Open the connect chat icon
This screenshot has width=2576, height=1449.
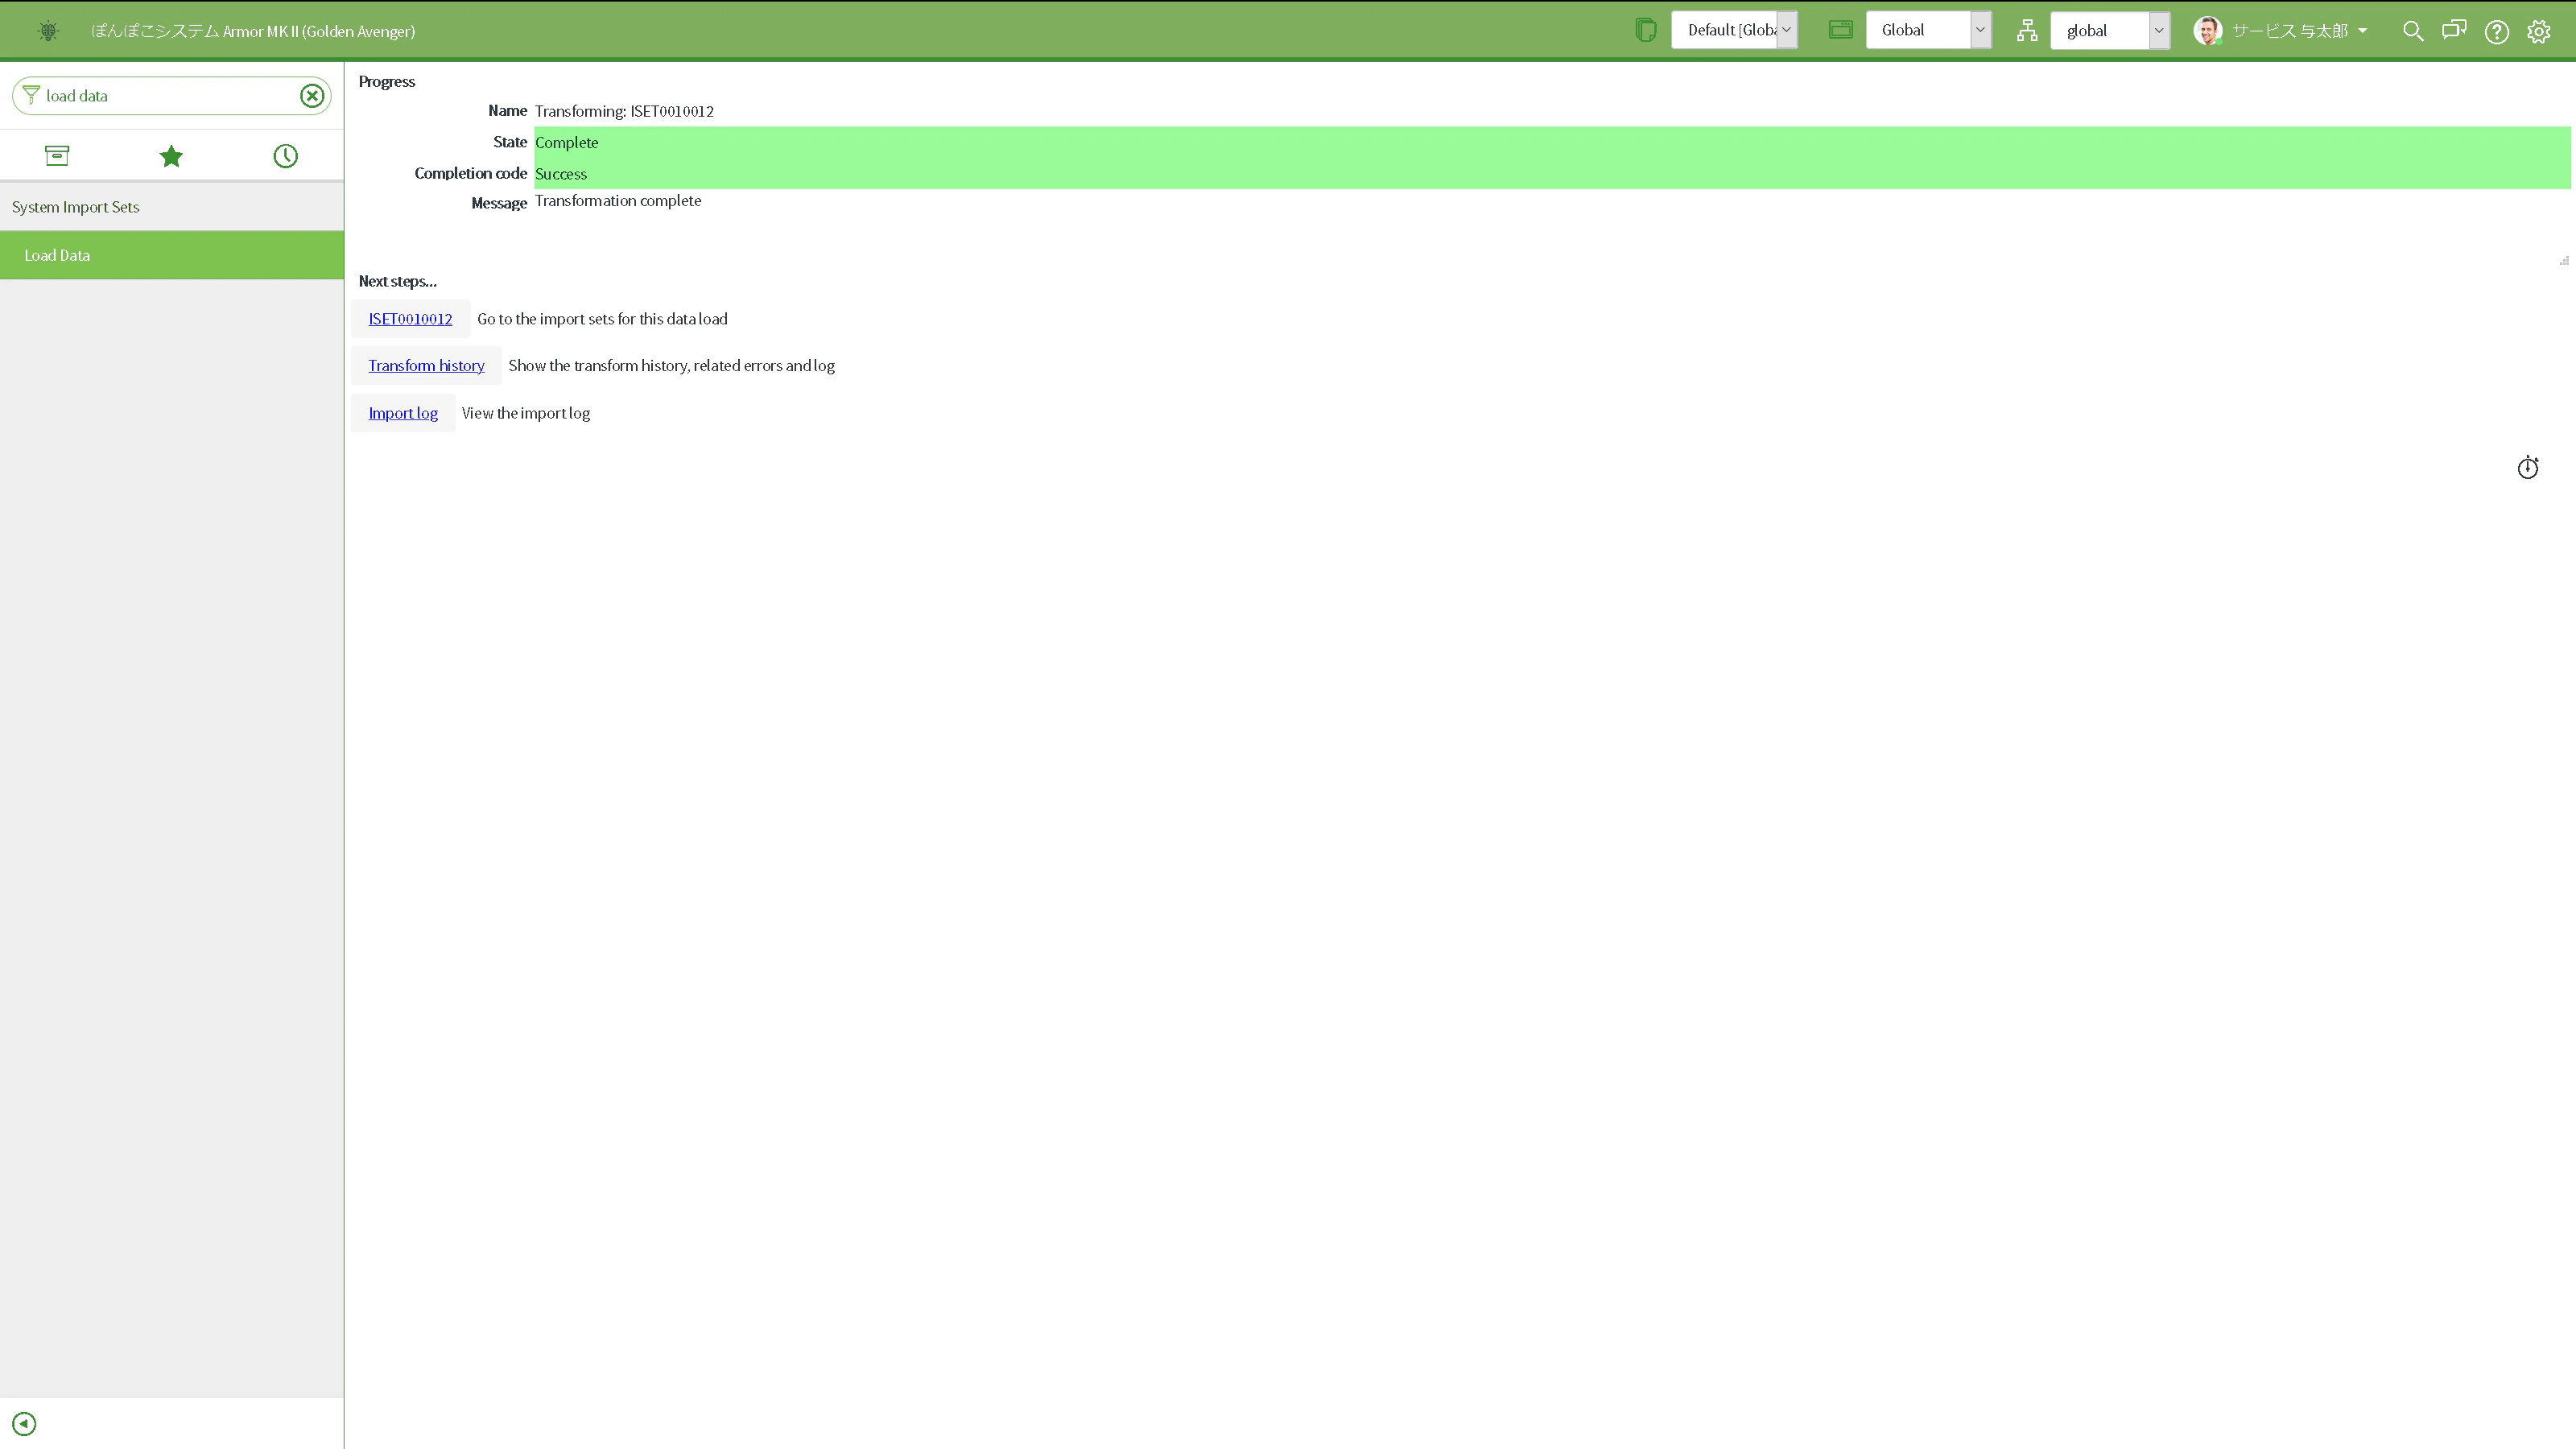(x=2454, y=31)
